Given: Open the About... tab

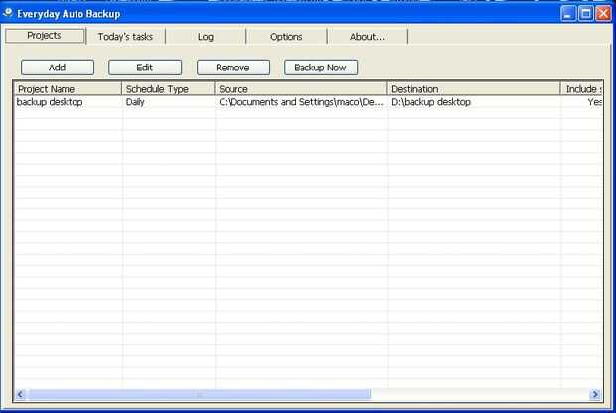Looking at the screenshot, I should point(367,37).
